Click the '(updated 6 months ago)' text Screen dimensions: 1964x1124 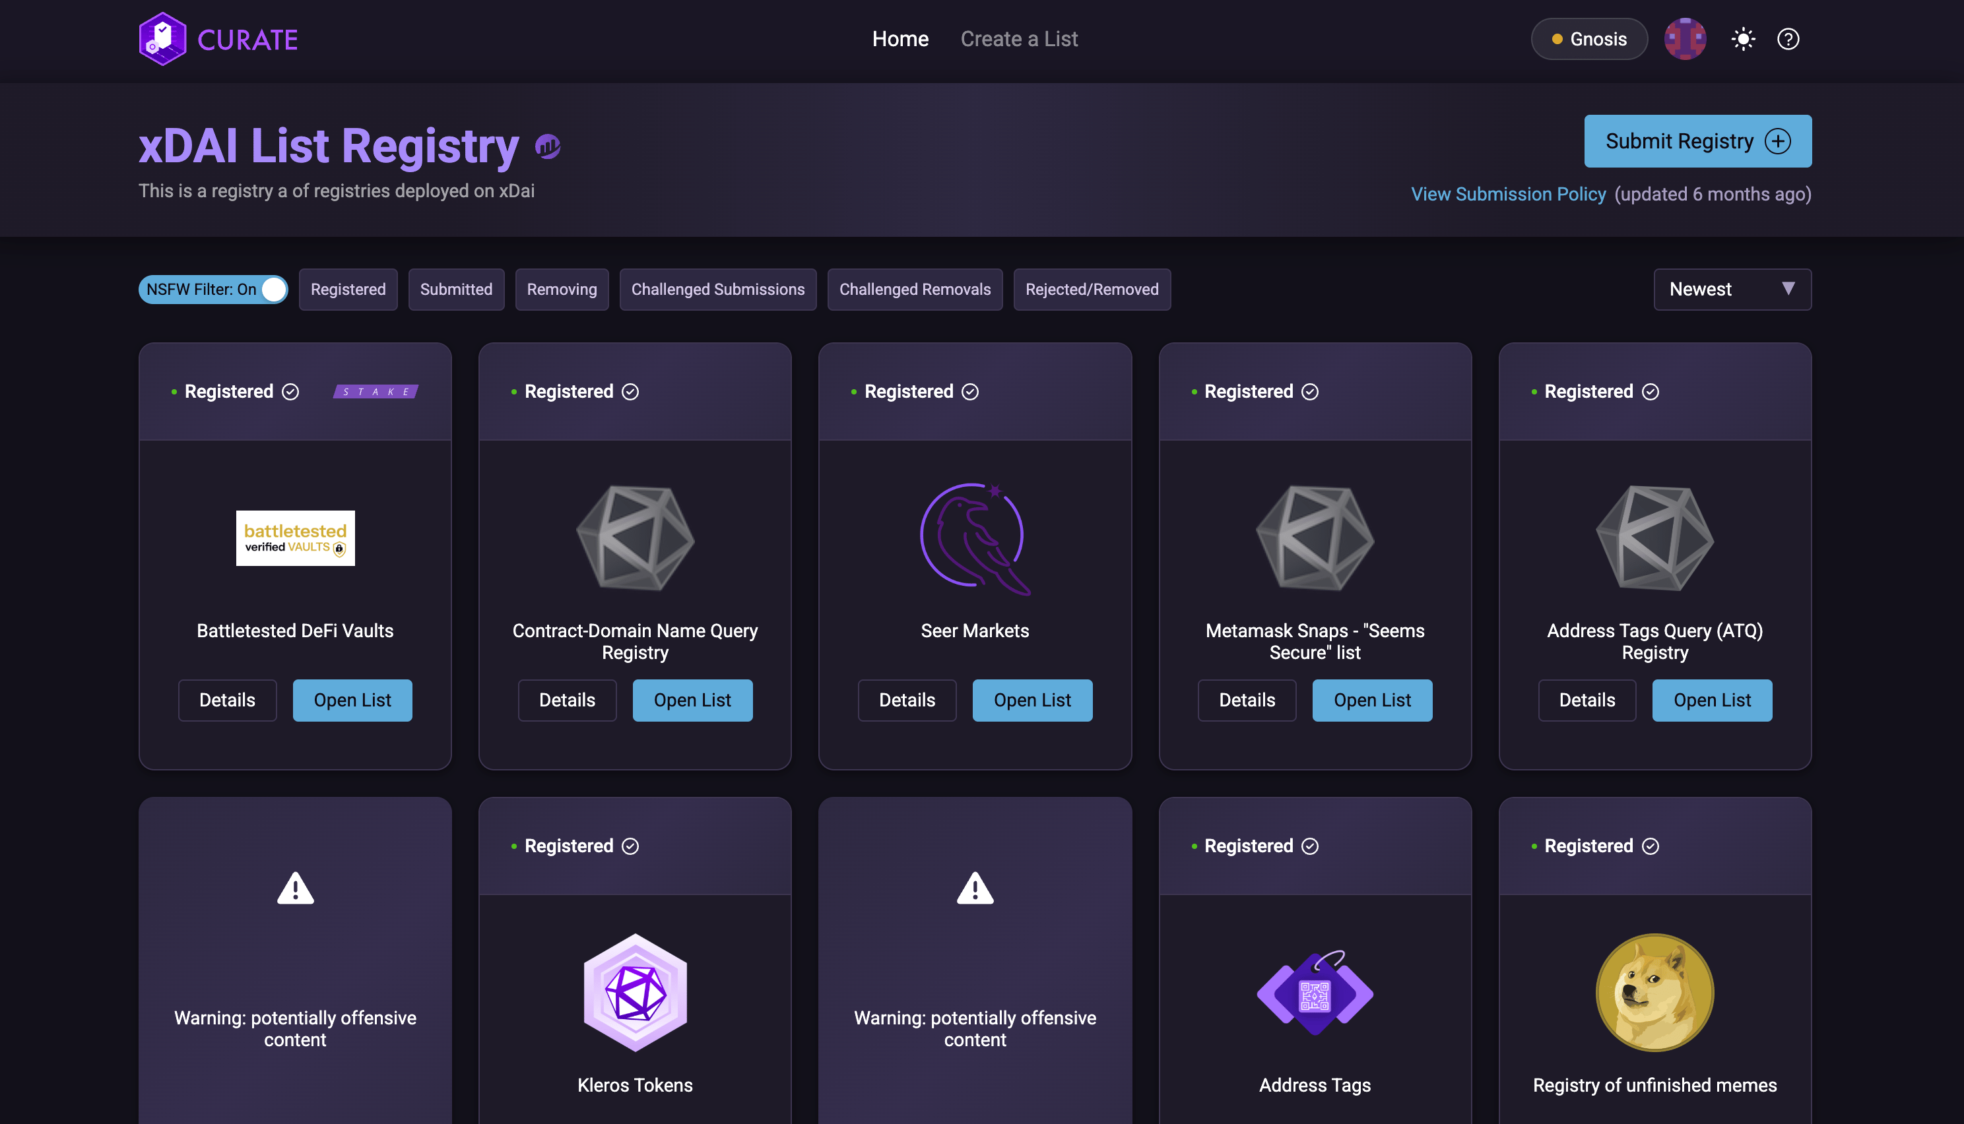1712,194
